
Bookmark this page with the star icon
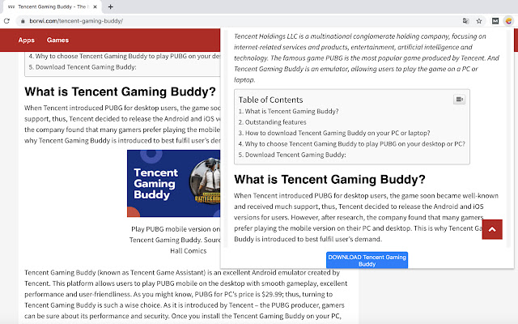(479, 21)
